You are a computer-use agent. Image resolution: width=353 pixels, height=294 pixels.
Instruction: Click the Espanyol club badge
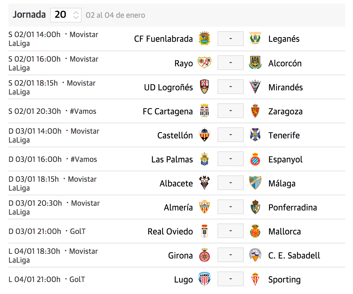click(255, 159)
